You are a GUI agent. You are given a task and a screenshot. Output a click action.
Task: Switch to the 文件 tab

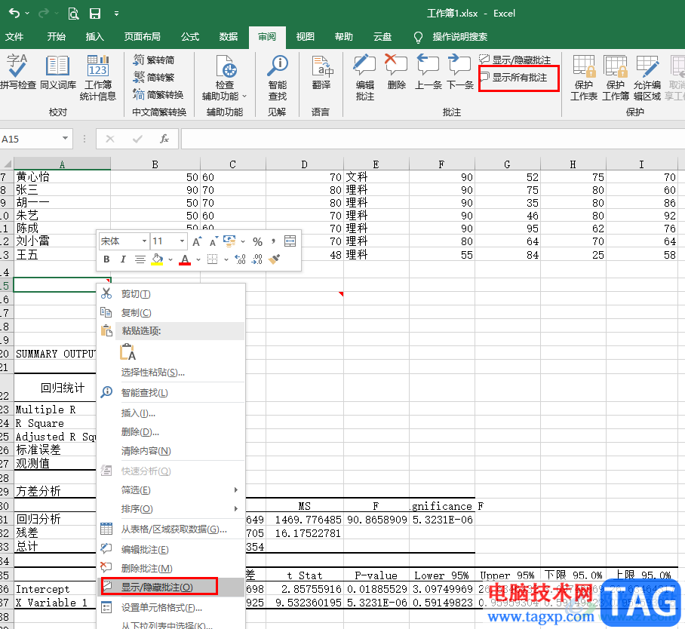[14, 37]
